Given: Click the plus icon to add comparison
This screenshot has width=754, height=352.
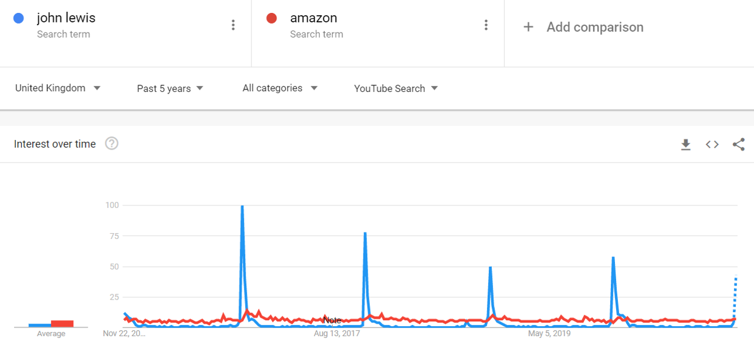Looking at the screenshot, I should coord(528,27).
